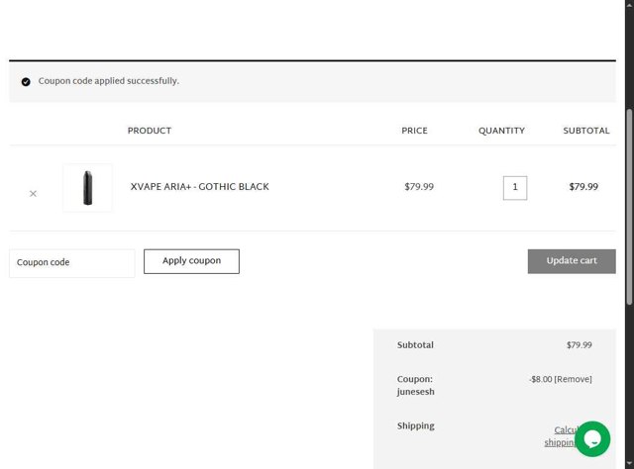Click the SUBTOTAL column header

click(x=585, y=131)
